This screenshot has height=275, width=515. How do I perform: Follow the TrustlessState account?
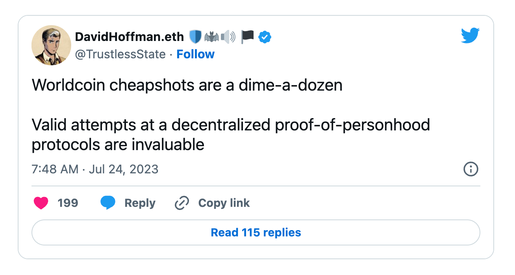point(195,54)
